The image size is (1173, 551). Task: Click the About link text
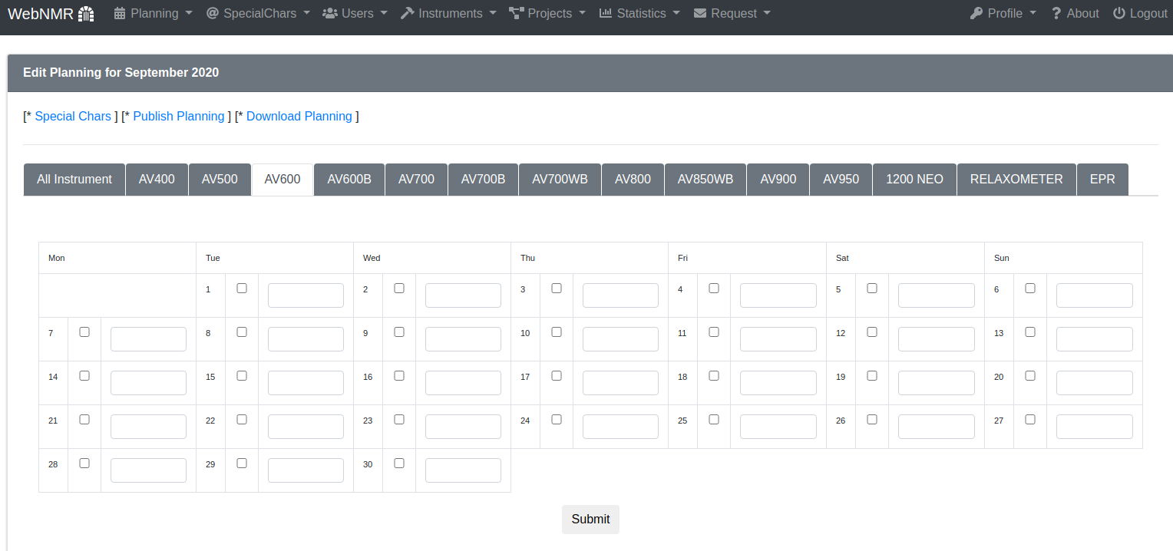click(x=1083, y=14)
